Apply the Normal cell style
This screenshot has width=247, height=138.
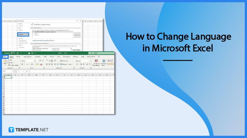(110, 61)
